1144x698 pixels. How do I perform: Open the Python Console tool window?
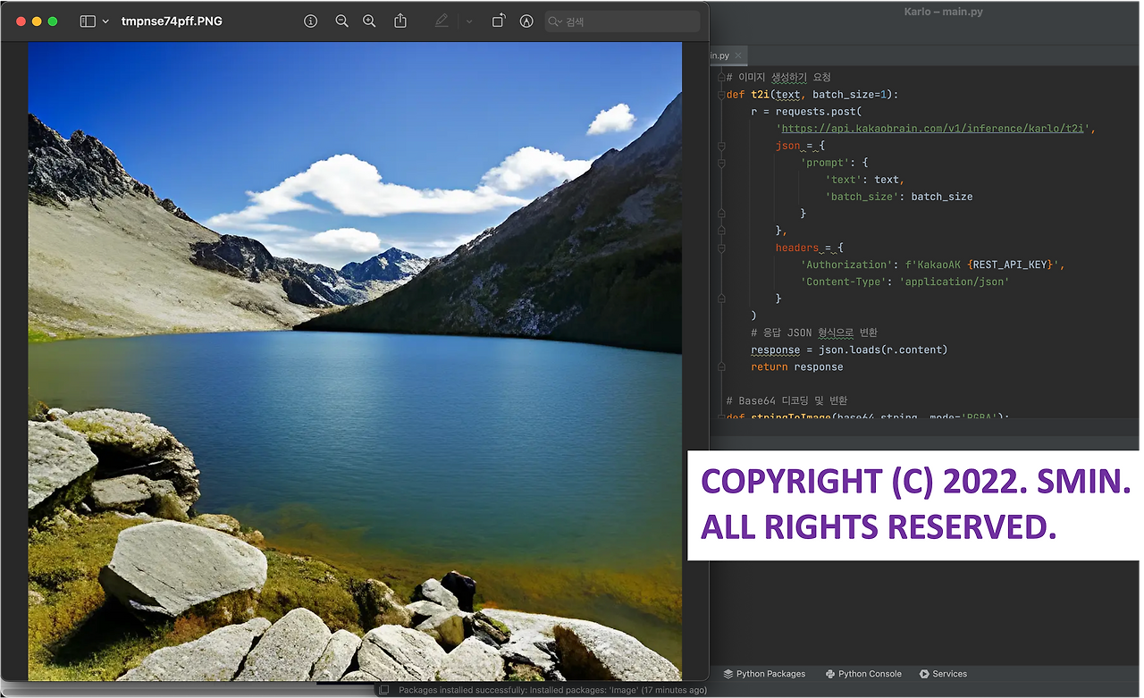pyautogui.click(x=863, y=674)
